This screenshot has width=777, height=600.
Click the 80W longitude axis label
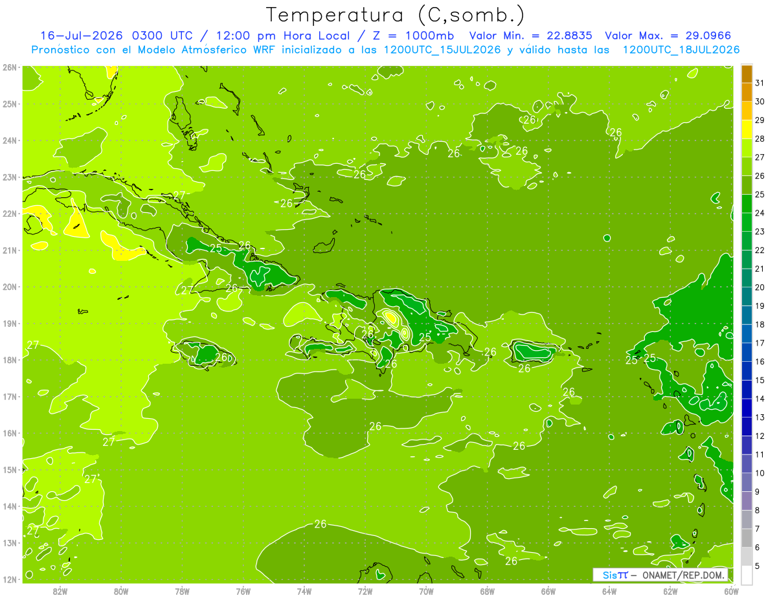point(120,591)
